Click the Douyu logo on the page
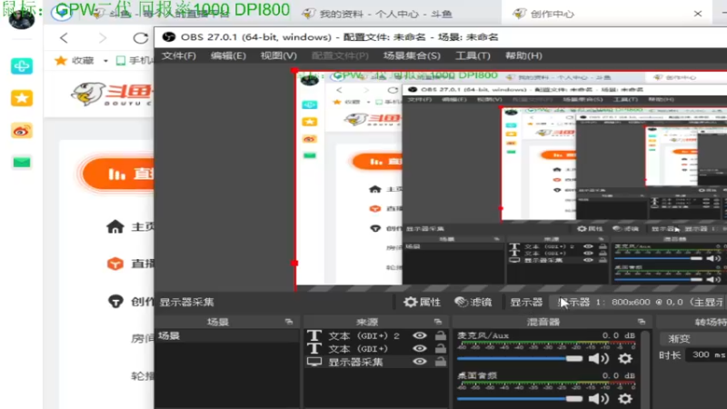 coord(111,94)
